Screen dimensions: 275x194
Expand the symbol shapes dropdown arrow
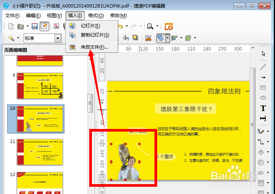pos(268,162)
